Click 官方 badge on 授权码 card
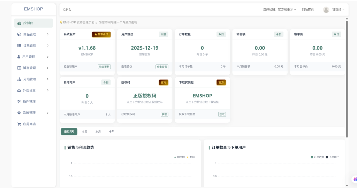This screenshot has height=188, width=357. point(164,83)
